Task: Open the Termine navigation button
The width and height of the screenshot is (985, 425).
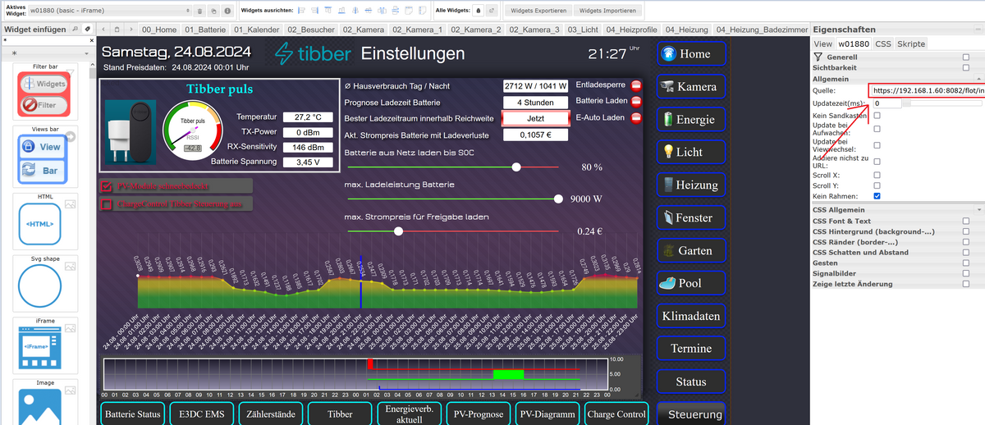Action: [690, 349]
